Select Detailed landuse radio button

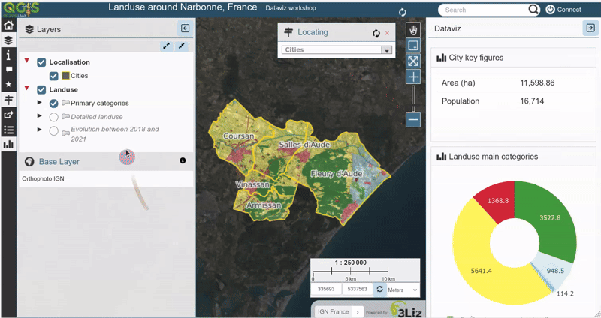(x=53, y=117)
